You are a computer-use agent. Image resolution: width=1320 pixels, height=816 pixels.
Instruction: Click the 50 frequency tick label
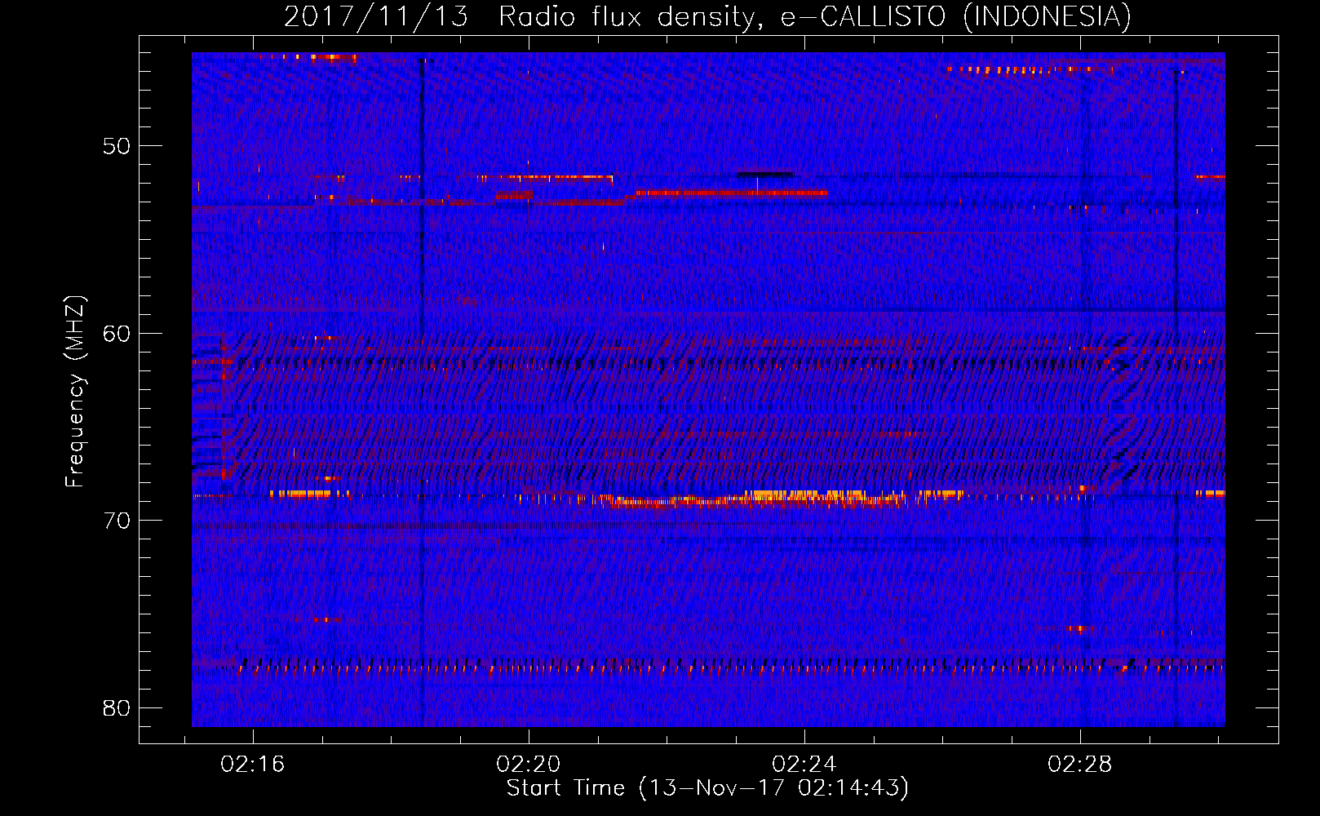117,146
